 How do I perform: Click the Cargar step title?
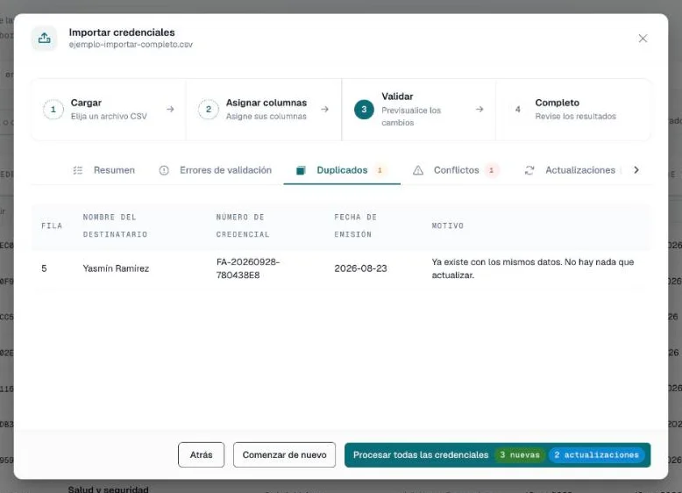[86, 103]
